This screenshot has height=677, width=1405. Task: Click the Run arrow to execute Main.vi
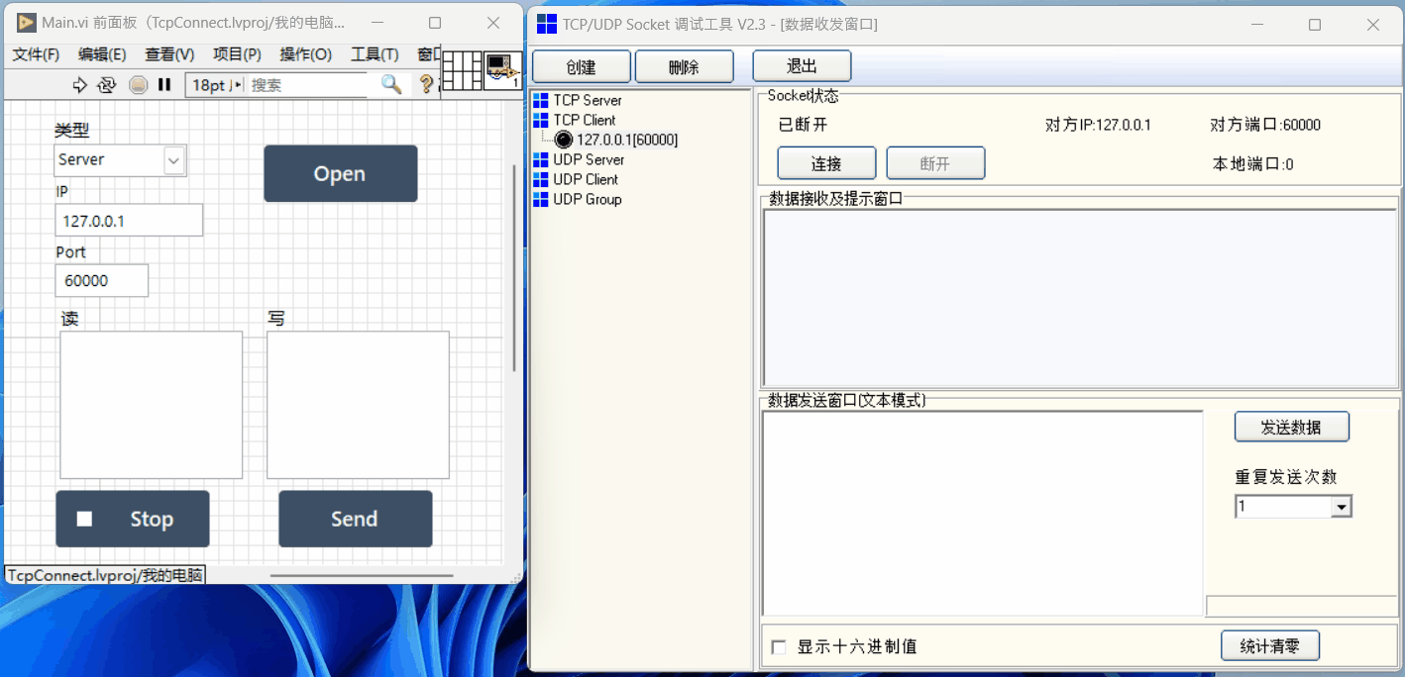(x=80, y=84)
